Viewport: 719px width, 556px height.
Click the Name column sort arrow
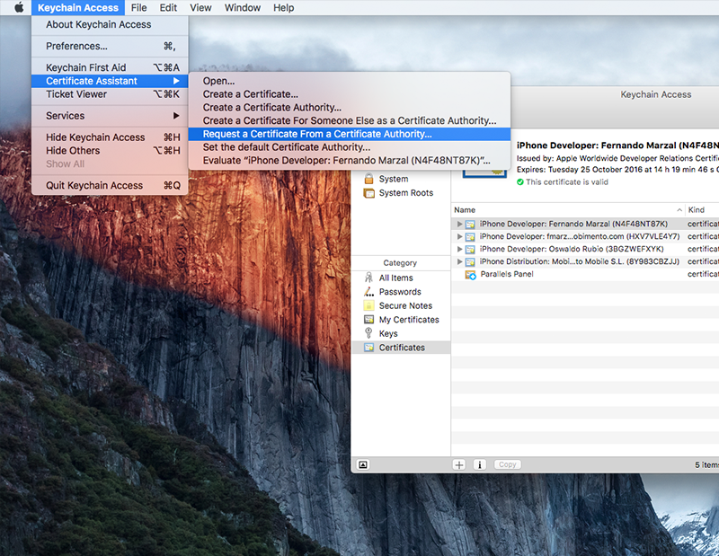click(x=679, y=210)
